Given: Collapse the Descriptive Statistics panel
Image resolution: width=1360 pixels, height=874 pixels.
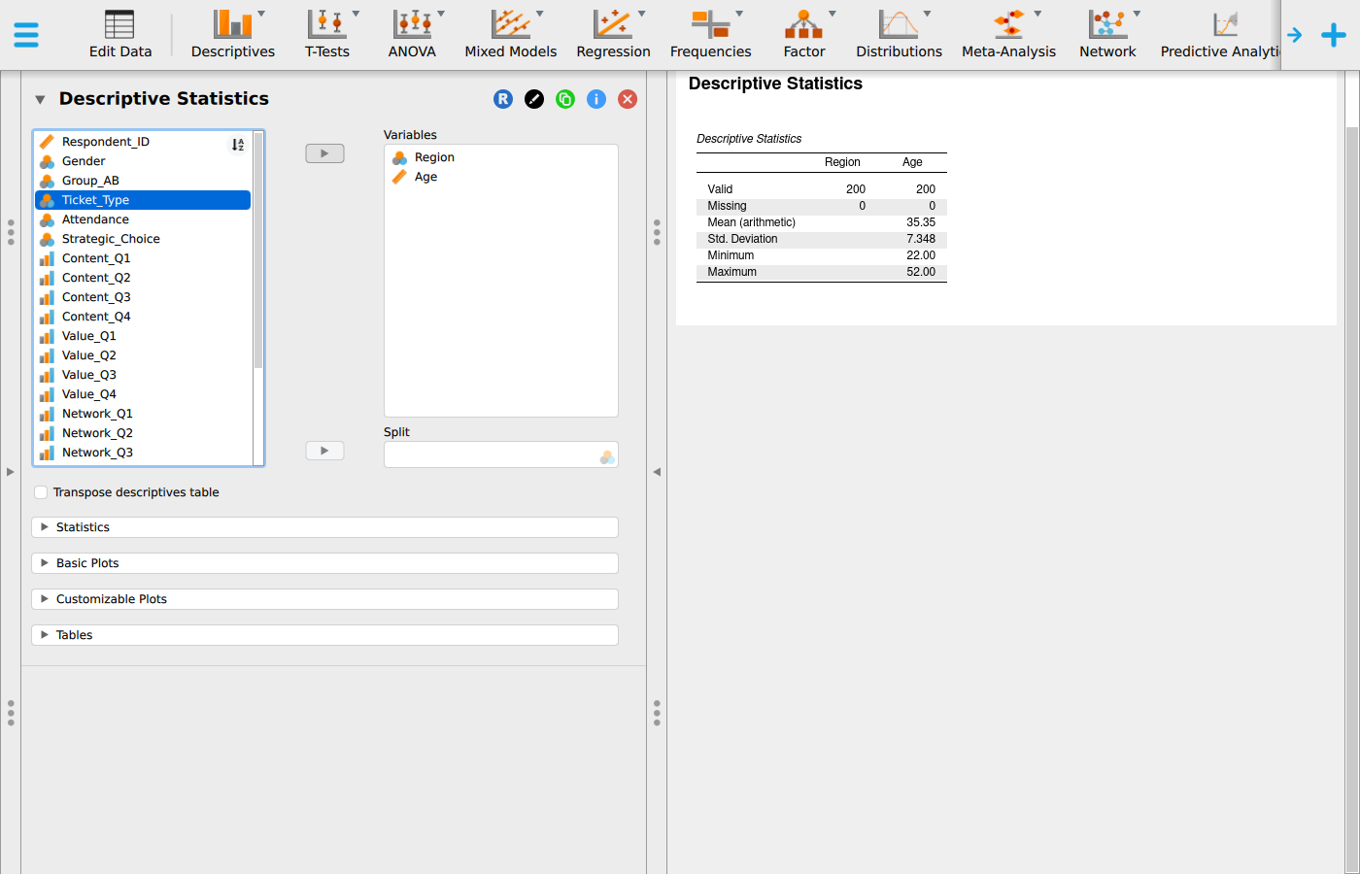Looking at the screenshot, I should (40, 99).
